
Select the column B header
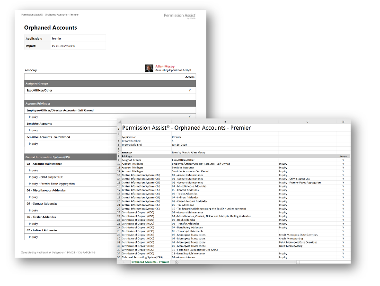tap(224, 121)
